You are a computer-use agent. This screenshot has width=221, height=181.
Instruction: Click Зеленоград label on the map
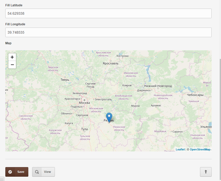pyautogui.click(x=79, y=93)
